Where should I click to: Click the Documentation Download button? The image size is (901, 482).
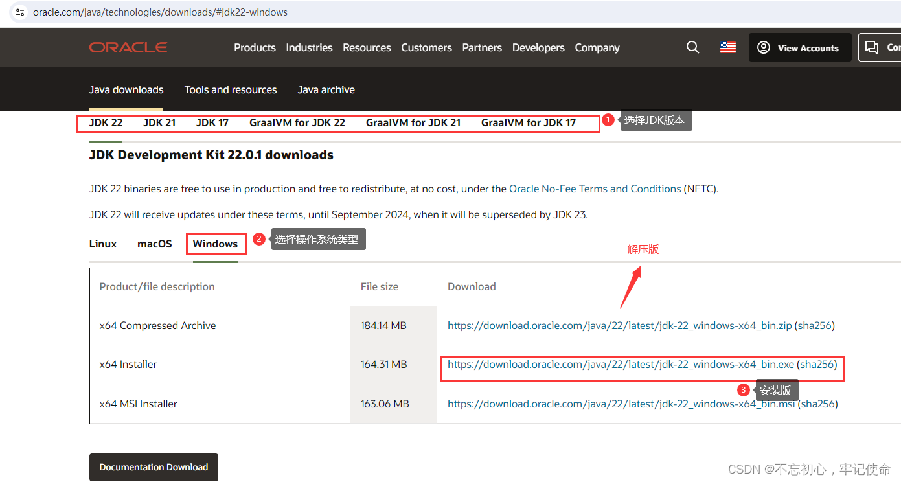[154, 467]
